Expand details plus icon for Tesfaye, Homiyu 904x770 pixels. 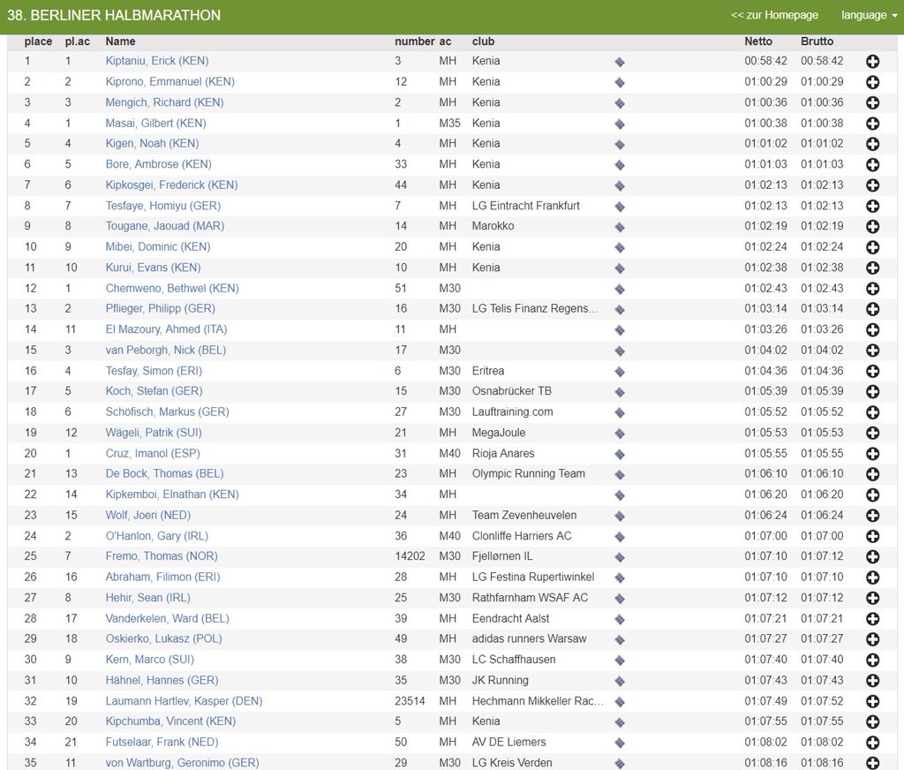tap(873, 206)
